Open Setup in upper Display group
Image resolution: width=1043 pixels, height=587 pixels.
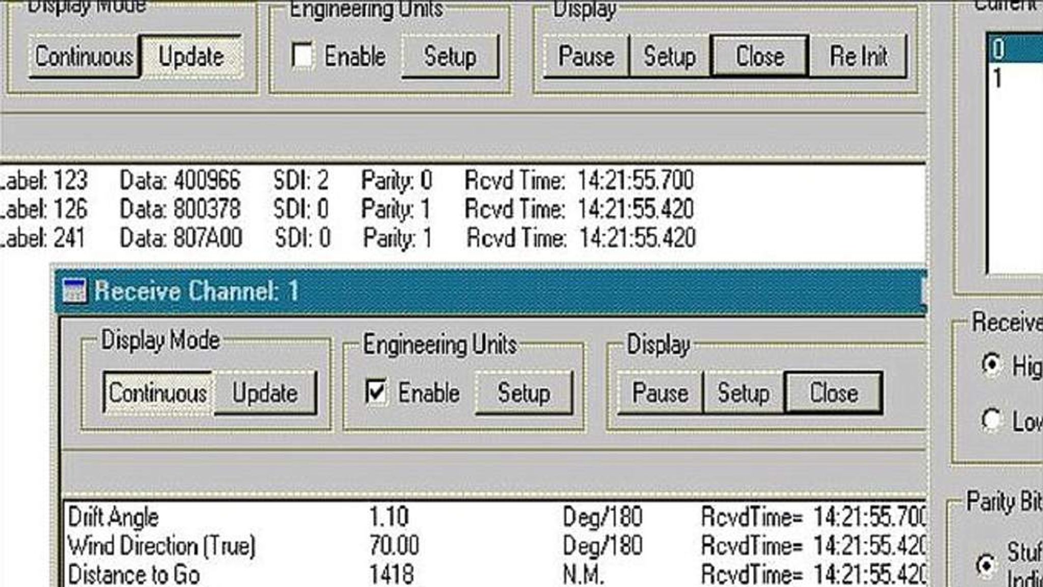669,56
